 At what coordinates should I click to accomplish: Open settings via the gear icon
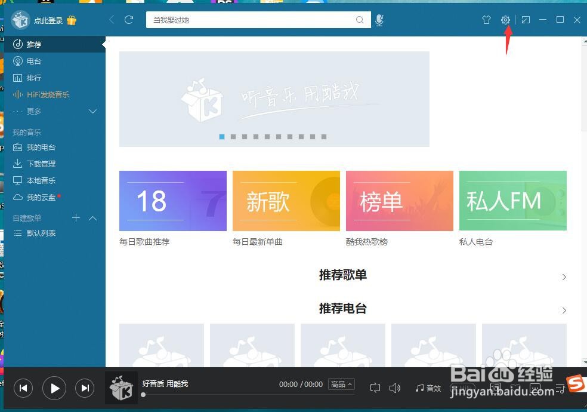tap(505, 20)
